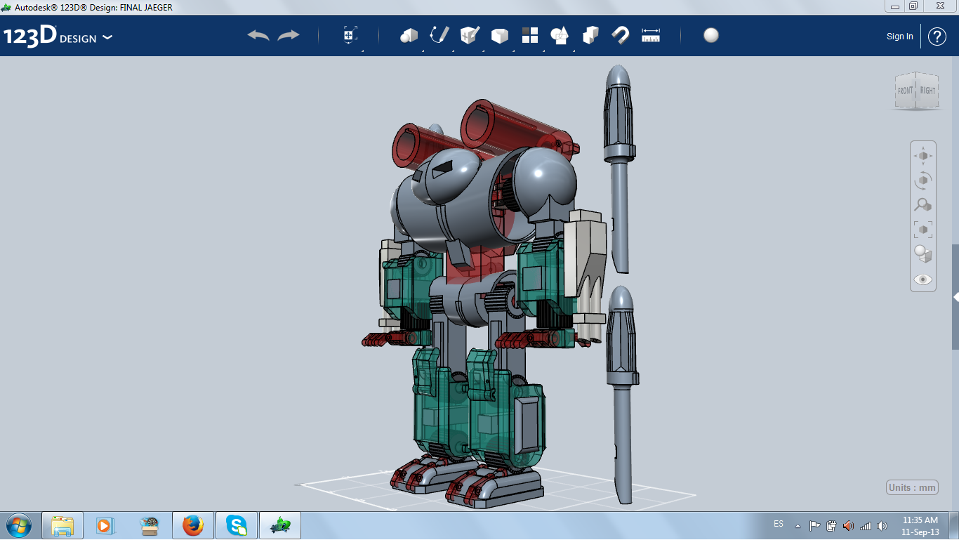Select the Measure tool

pos(651,35)
